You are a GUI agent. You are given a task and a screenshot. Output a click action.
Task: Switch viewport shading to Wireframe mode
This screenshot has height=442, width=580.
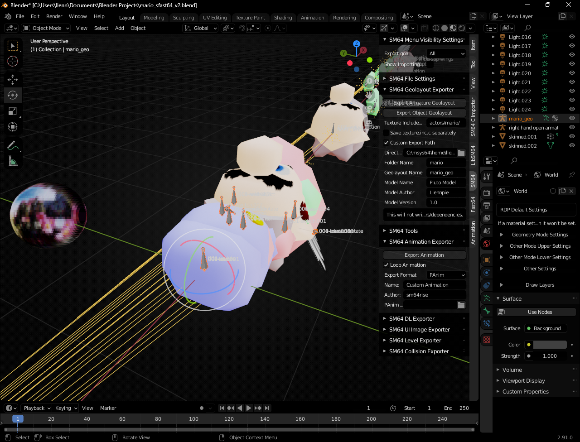coord(435,28)
